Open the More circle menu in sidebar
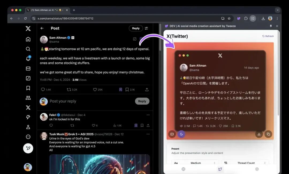289x174 pixels. (28, 137)
